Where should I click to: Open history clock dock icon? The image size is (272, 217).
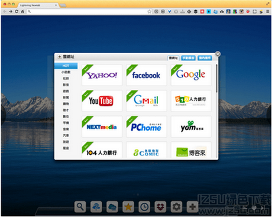click(x=144, y=207)
